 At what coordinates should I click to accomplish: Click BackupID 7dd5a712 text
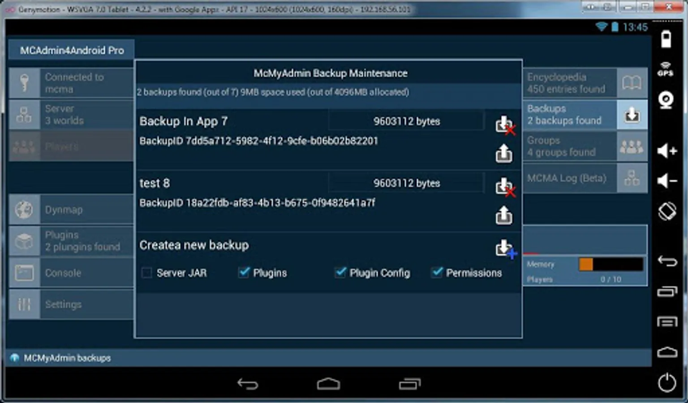pyautogui.click(x=258, y=141)
